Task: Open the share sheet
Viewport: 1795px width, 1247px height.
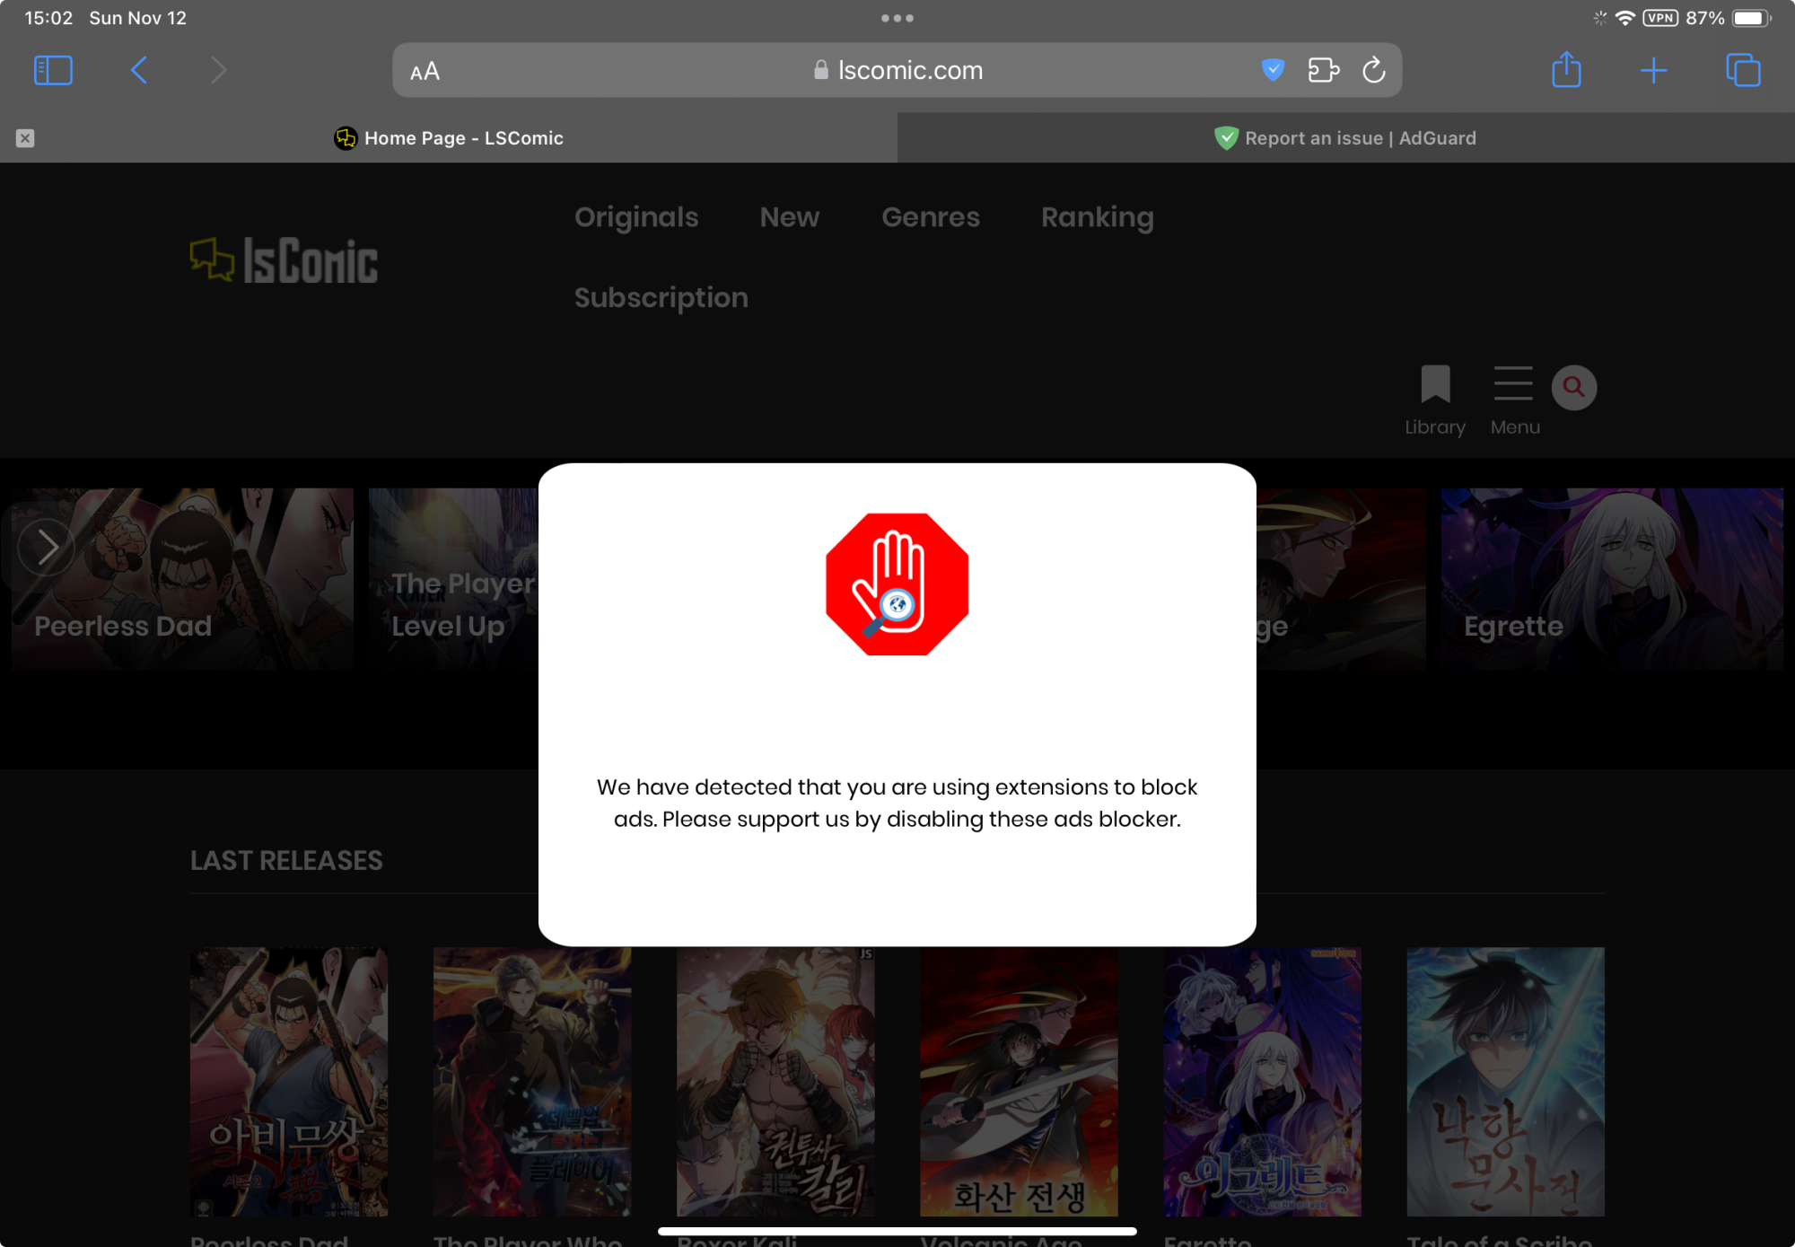Action: point(1566,70)
